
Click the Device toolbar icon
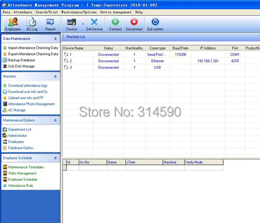tap(71, 22)
